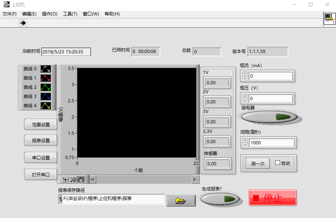
Task: Increment the 间隔(毫秒) value
Action: [x=245, y=140]
